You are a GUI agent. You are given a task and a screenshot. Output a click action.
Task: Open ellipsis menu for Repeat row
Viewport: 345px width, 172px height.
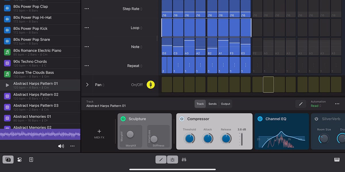pos(87,66)
